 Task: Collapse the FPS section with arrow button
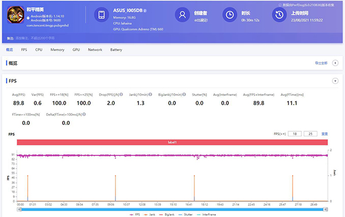(x=335, y=81)
